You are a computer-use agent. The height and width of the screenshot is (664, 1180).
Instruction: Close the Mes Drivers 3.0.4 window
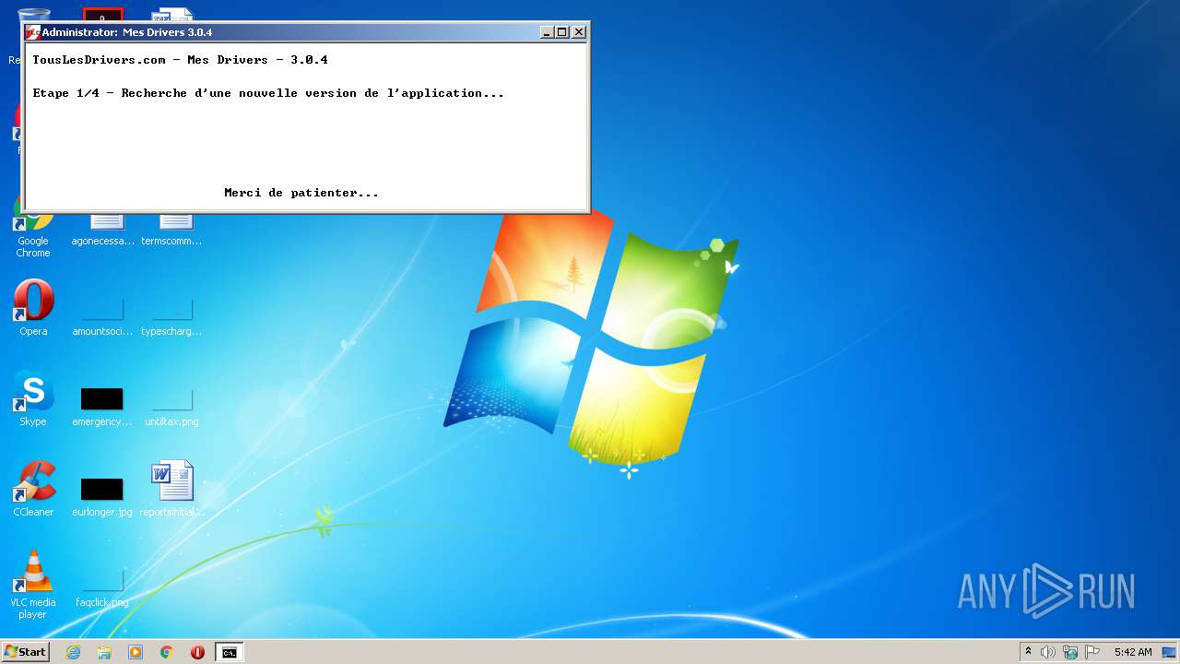pyautogui.click(x=579, y=32)
